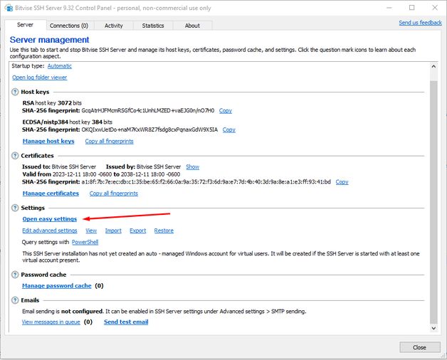Click the Server management heading
Screen dimensions: 447x360
pos(49,40)
